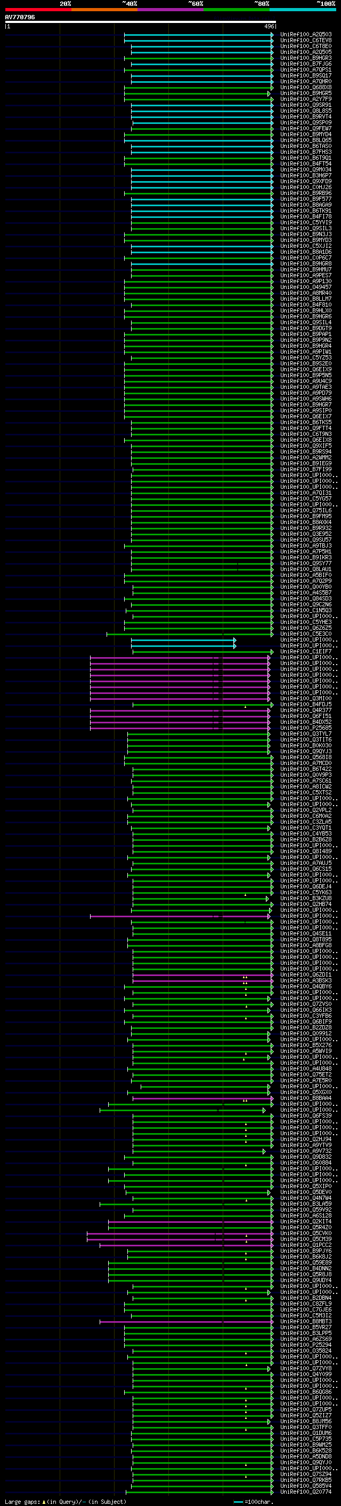Select the UniRef100_B9HLX0 label
The width and height of the screenshot is (341, 1506).
coord(306,310)
